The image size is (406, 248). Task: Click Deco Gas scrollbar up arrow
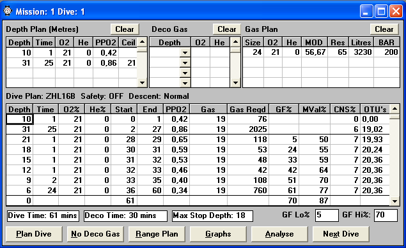pos(235,42)
